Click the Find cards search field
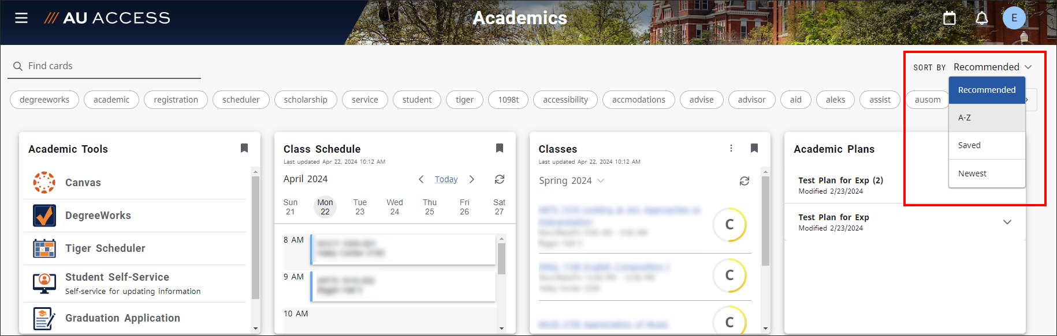1057x336 pixels. pyautogui.click(x=110, y=66)
